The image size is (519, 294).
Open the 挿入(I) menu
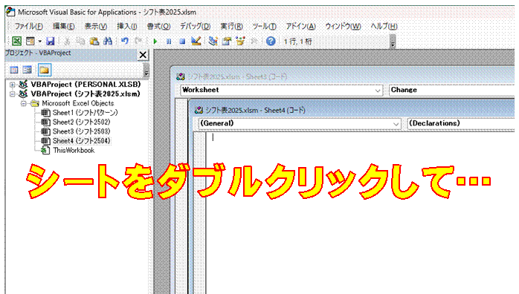click(126, 27)
